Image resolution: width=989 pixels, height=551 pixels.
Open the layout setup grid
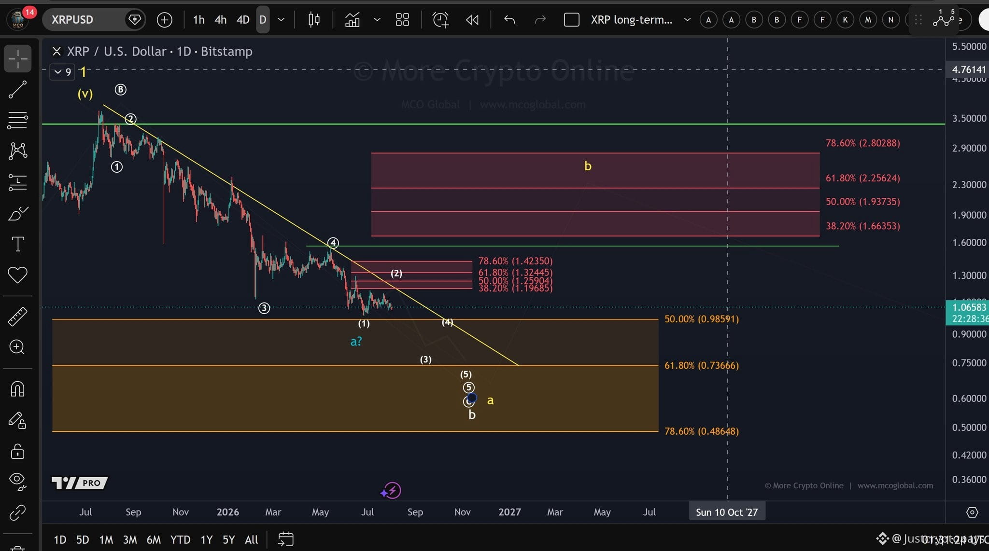(402, 20)
